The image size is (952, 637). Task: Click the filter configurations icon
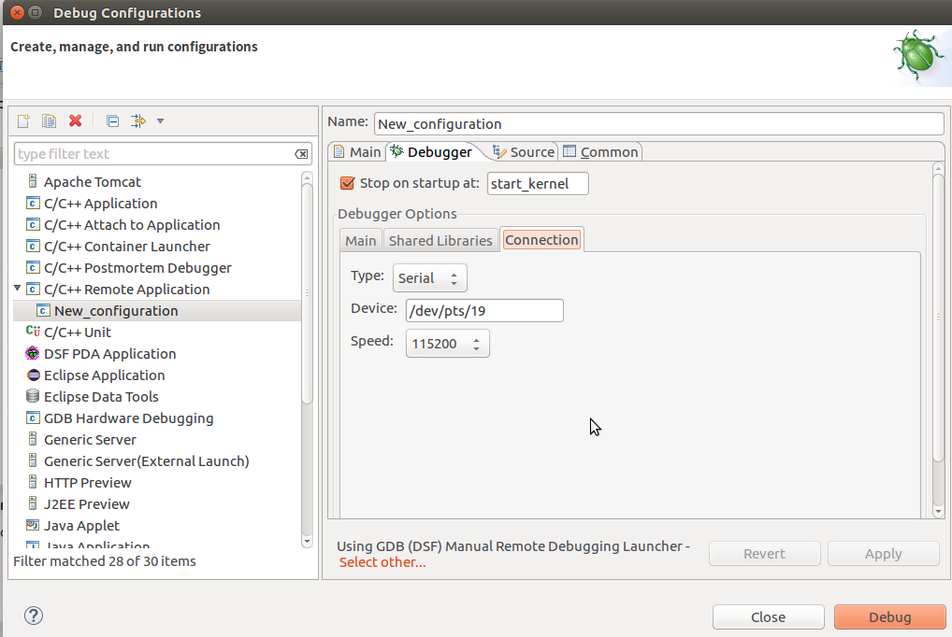point(138,120)
